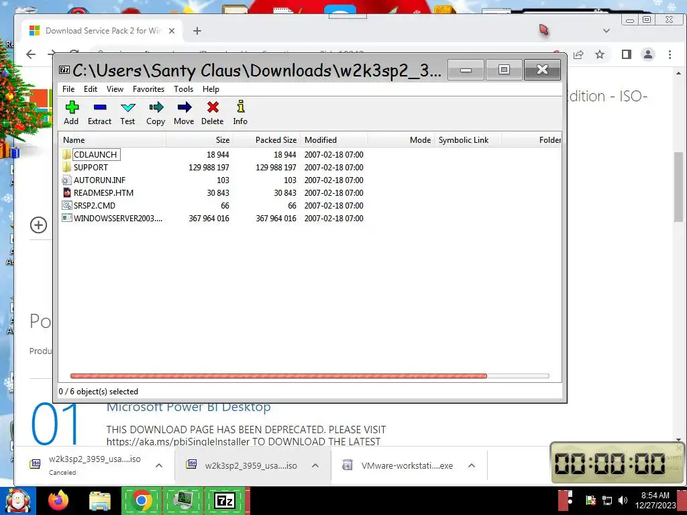Click the 0 / 6 object(s) selected status

click(98, 392)
